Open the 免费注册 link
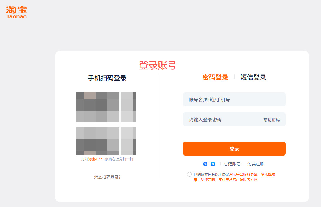 256,164
